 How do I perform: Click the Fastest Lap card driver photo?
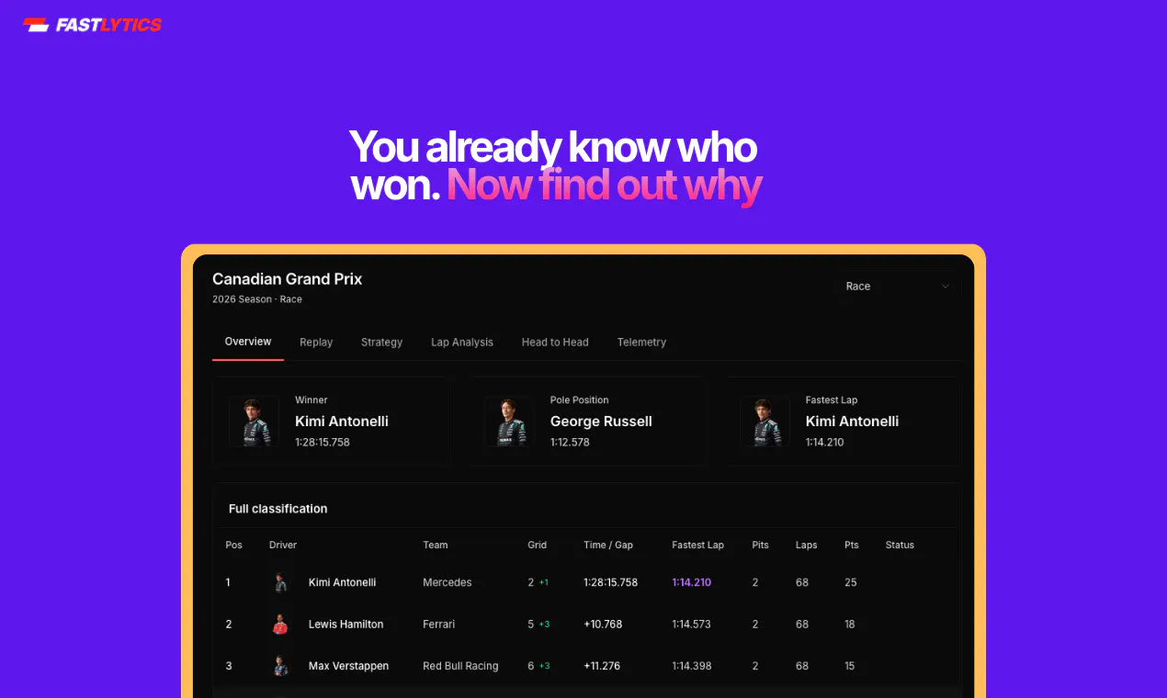click(765, 422)
